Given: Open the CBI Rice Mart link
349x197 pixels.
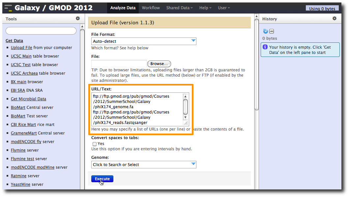Looking at the screenshot, I should [x=23, y=125].
